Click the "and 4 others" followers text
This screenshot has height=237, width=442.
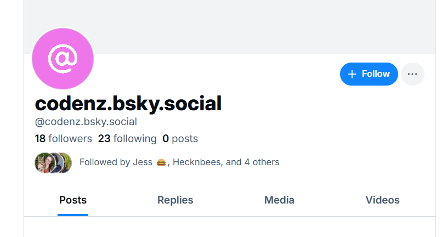tap(253, 162)
